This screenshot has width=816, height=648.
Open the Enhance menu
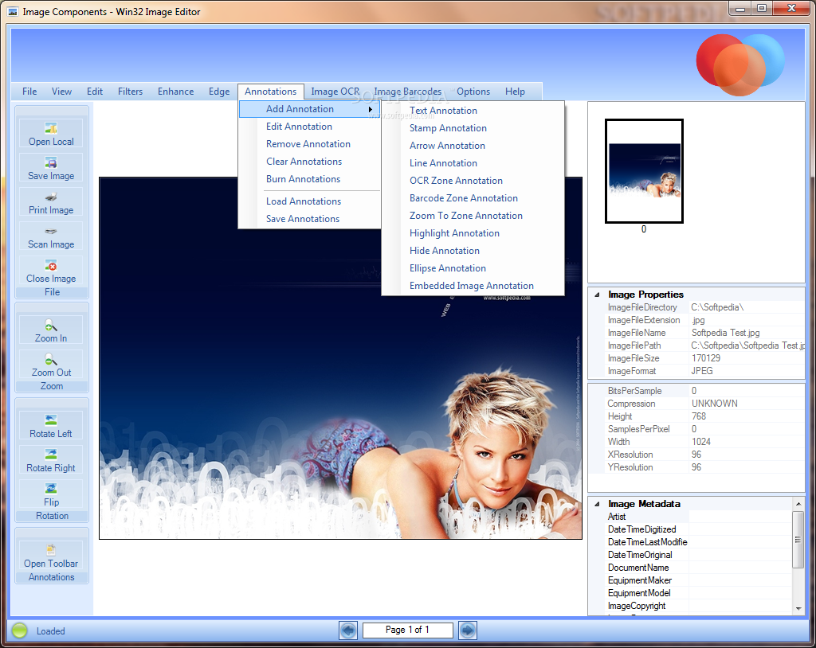[176, 92]
